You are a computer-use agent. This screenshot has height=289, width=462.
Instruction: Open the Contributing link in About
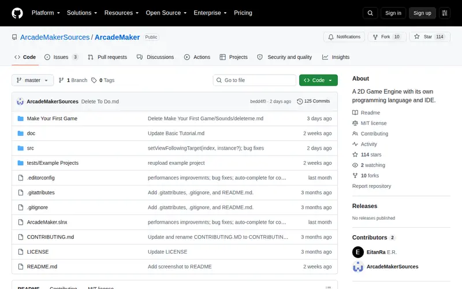click(x=370, y=134)
